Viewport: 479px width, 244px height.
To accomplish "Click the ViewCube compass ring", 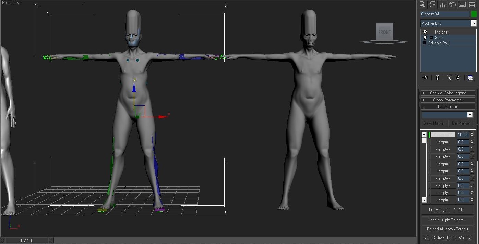I will [384, 42].
